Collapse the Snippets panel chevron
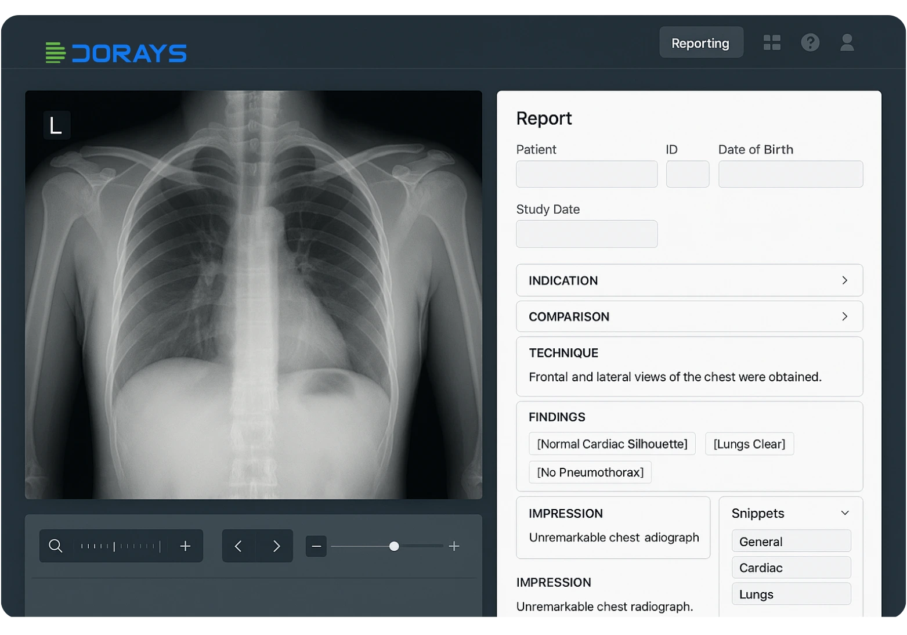This screenshot has width=907, height=635. pos(845,513)
